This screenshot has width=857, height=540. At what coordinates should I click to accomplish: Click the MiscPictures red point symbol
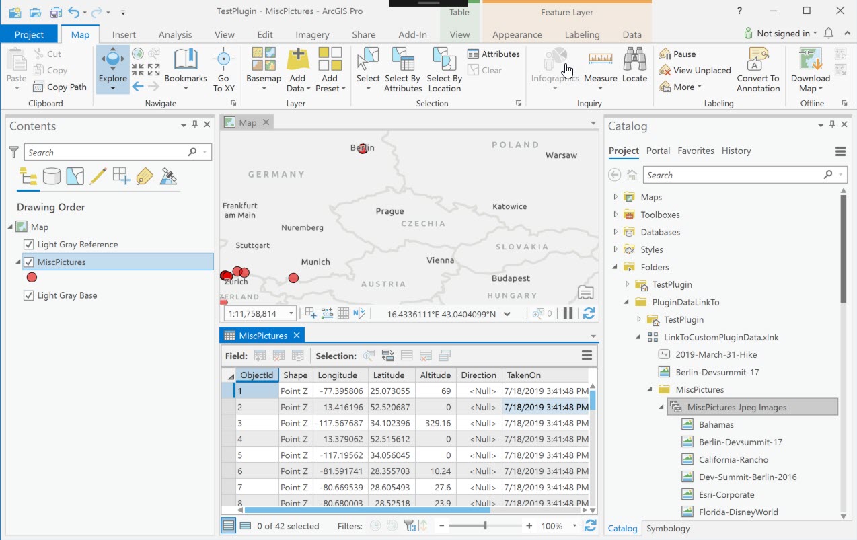[x=32, y=277]
